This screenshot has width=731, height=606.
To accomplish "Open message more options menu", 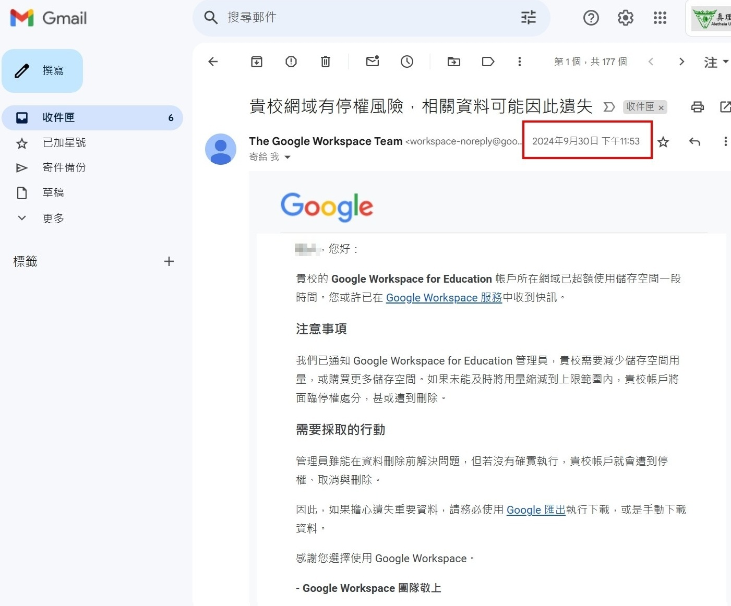I will point(725,141).
